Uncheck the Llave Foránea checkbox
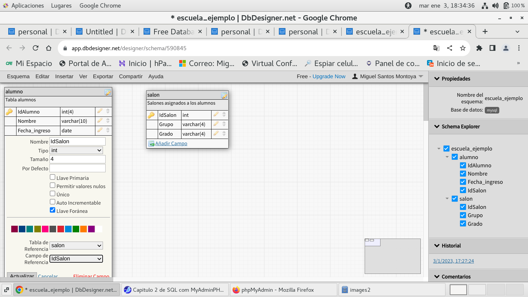 (52, 210)
